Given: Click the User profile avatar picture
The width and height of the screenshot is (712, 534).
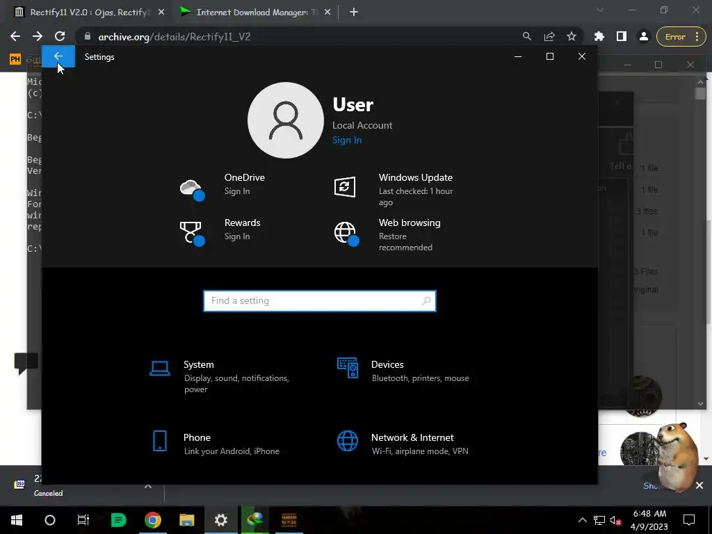Looking at the screenshot, I should pos(286,120).
